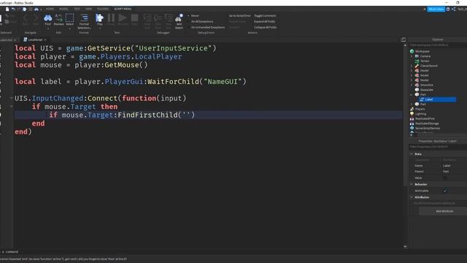Open the HOME ribbon tab

[50, 9]
